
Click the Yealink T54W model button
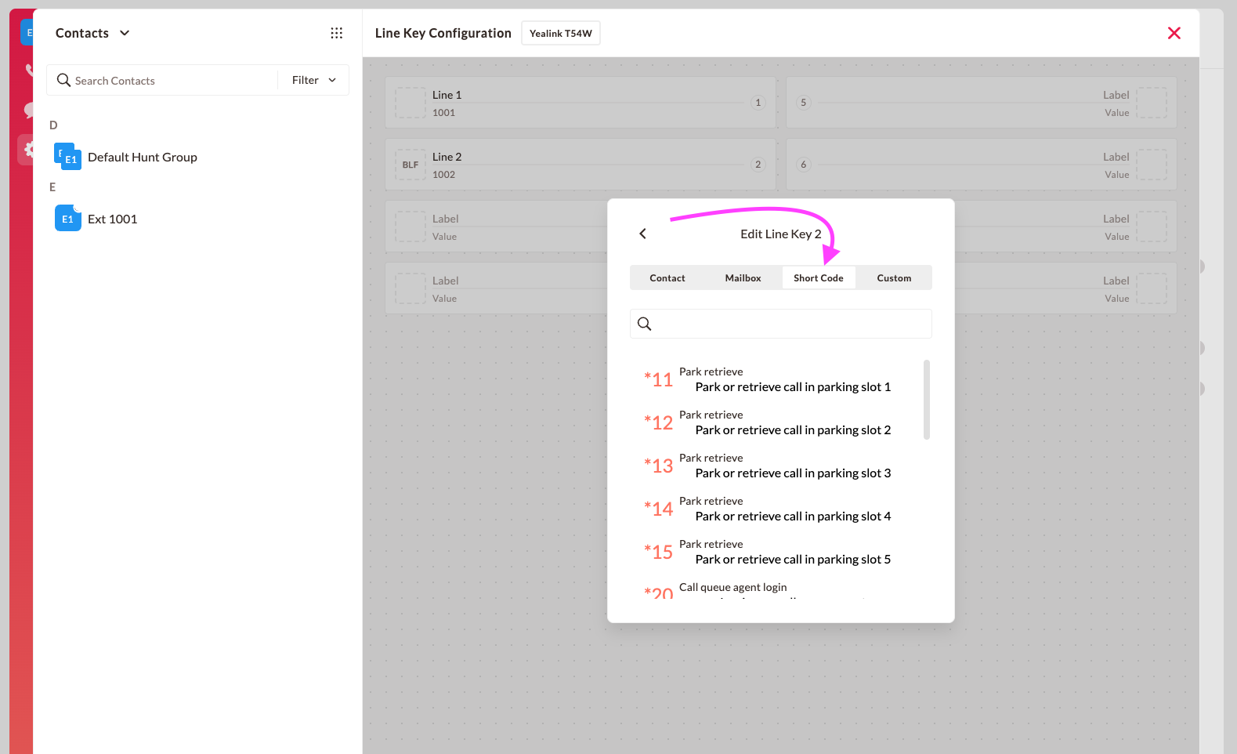(561, 33)
